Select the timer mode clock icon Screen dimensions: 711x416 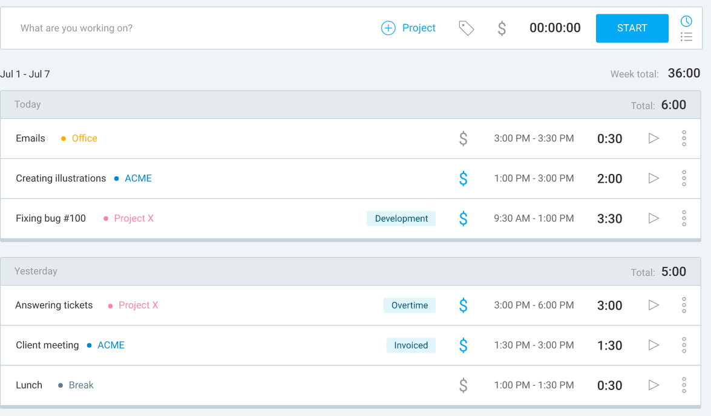point(686,21)
